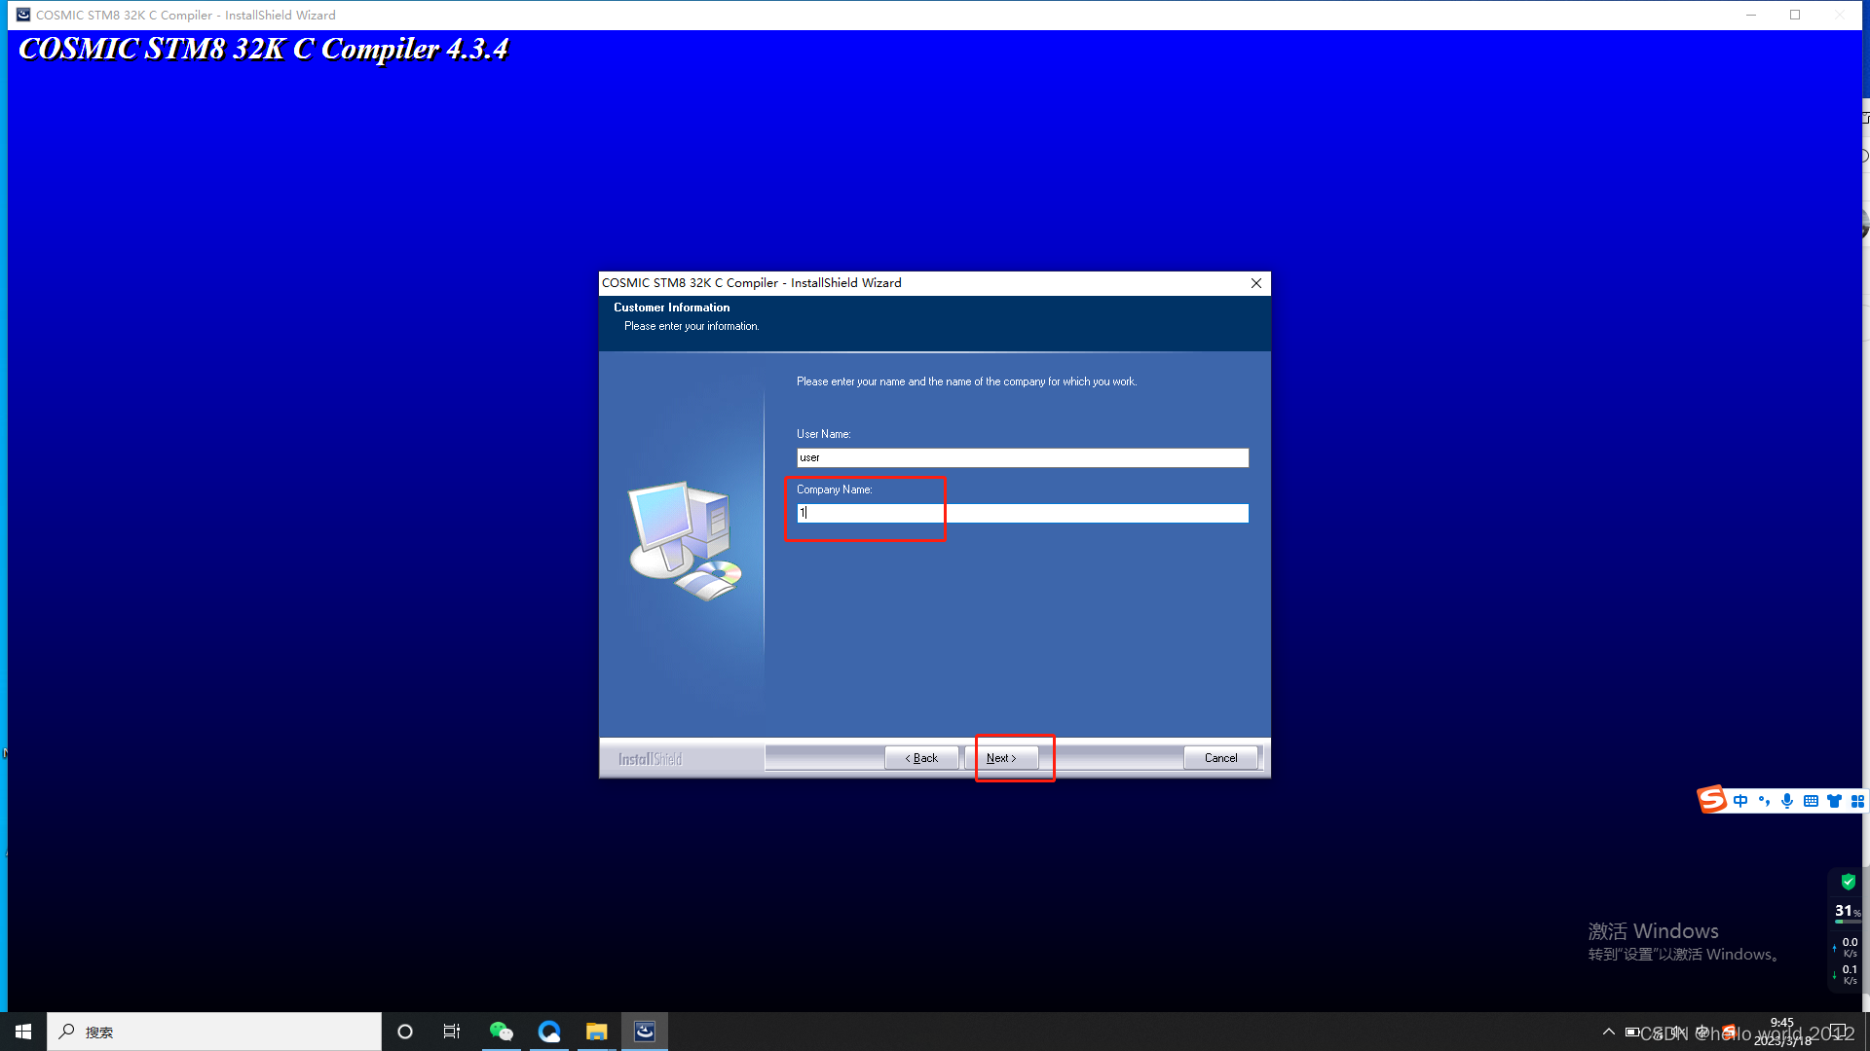The image size is (1870, 1051).
Task: Maximize the outer installer window
Action: point(1795,15)
